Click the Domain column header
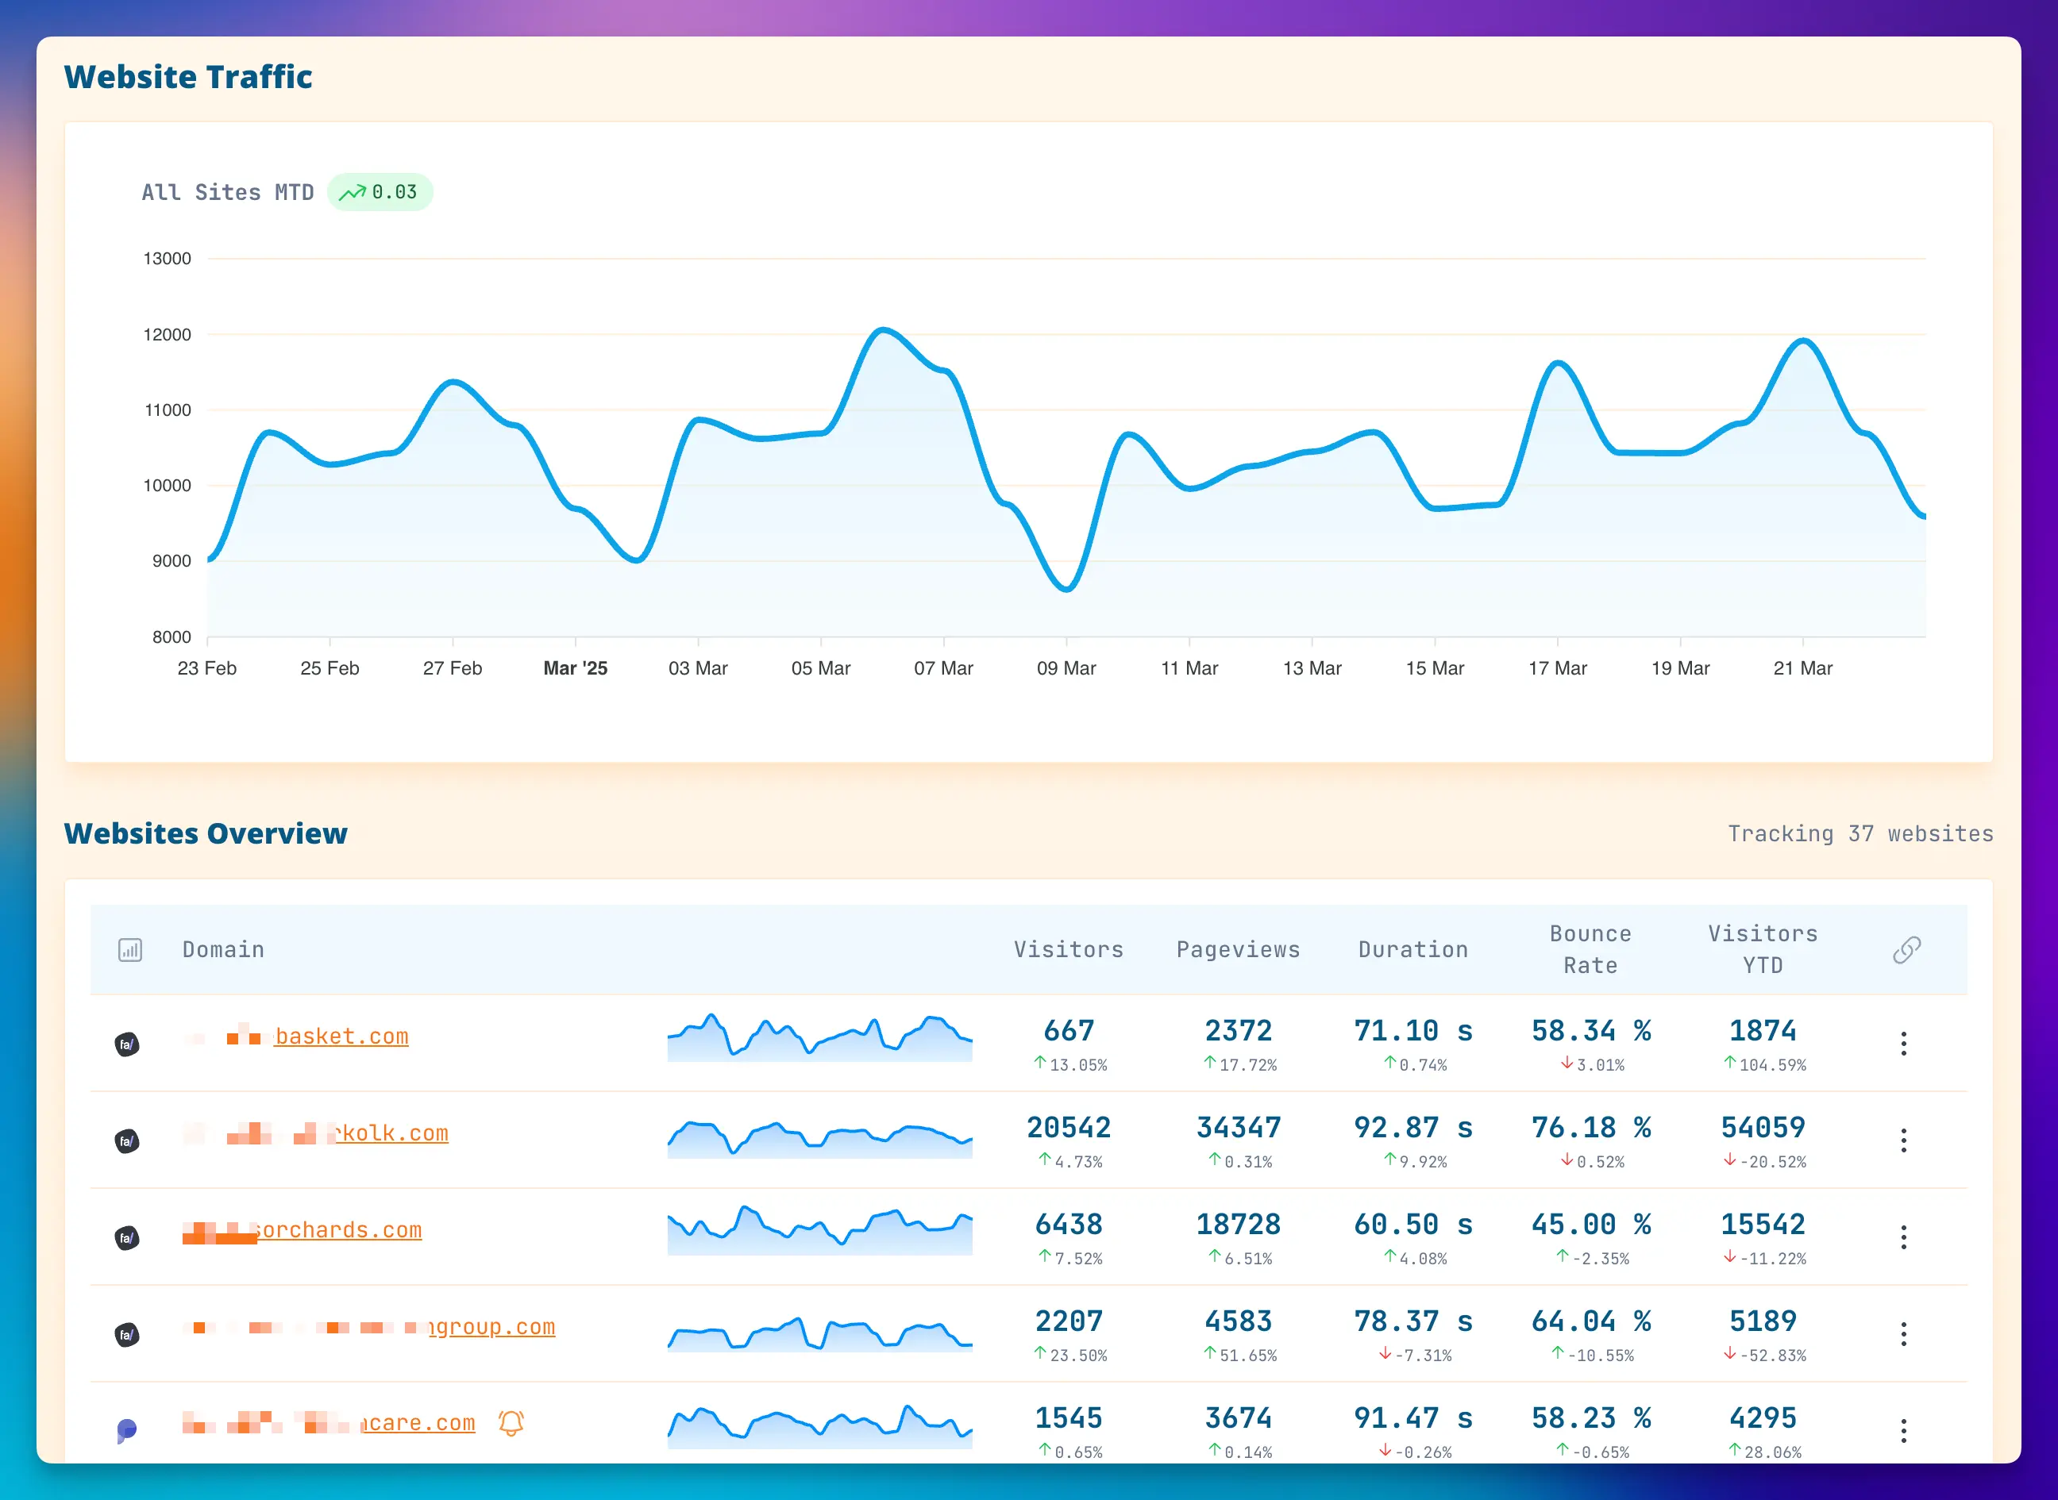2058x1500 pixels. click(x=223, y=950)
